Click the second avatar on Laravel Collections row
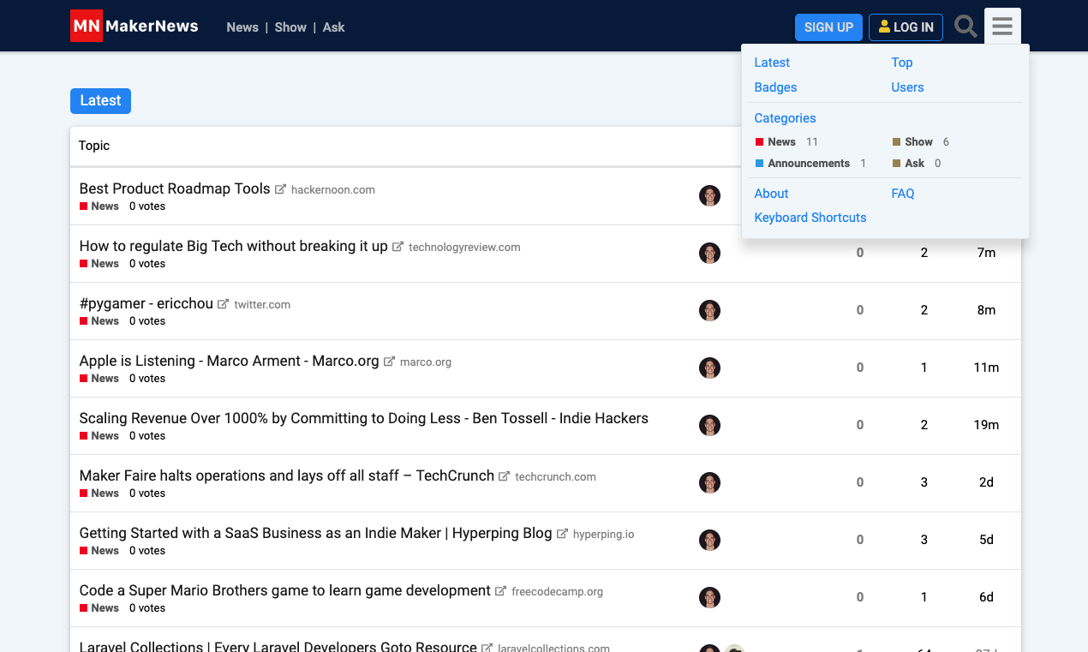Viewport: 1088px width, 652px height. point(735,649)
